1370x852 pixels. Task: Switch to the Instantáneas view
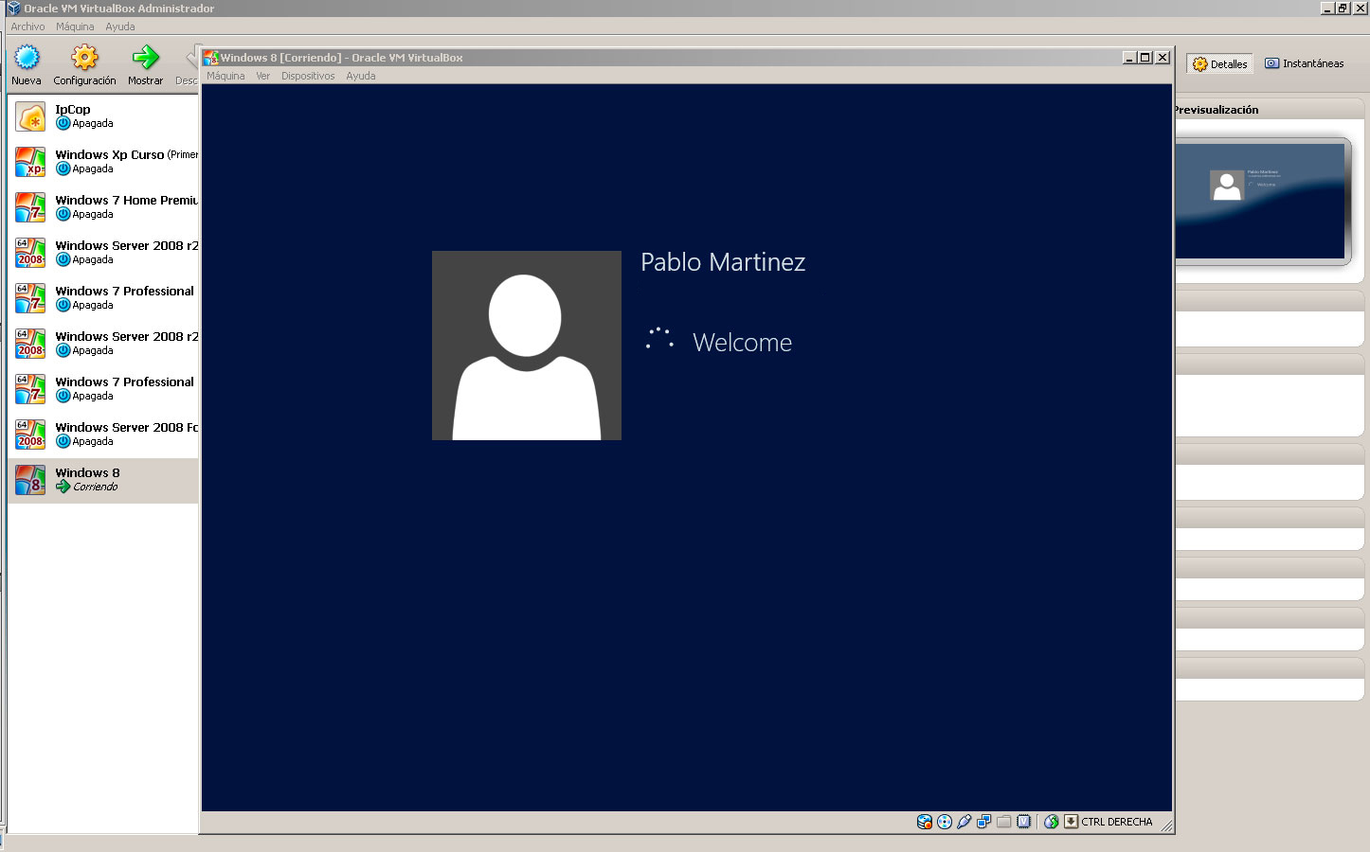(x=1305, y=63)
